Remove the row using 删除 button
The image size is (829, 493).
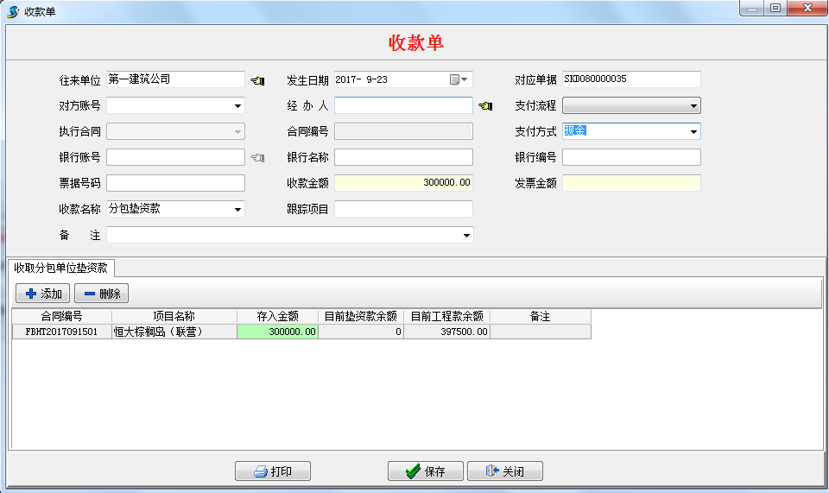(101, 294)
